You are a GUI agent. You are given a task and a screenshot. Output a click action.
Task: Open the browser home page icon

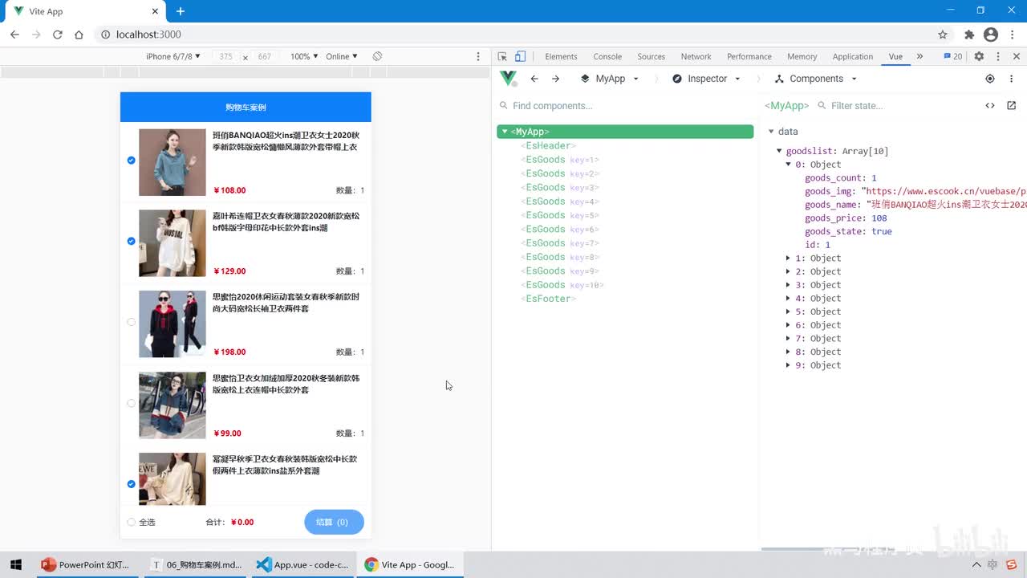79,35
